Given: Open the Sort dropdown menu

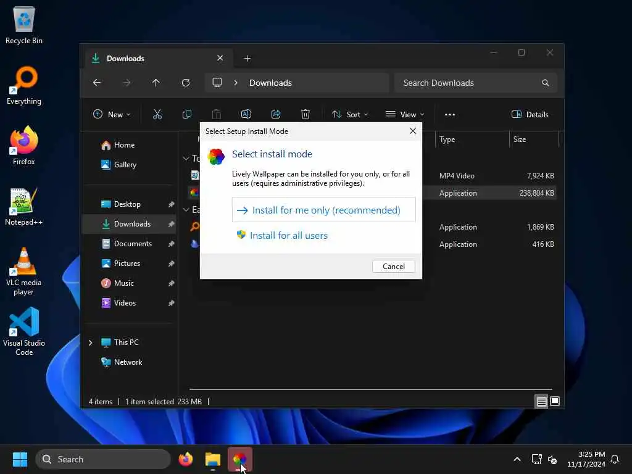Looking at the screenshot, I should (350, 114).
